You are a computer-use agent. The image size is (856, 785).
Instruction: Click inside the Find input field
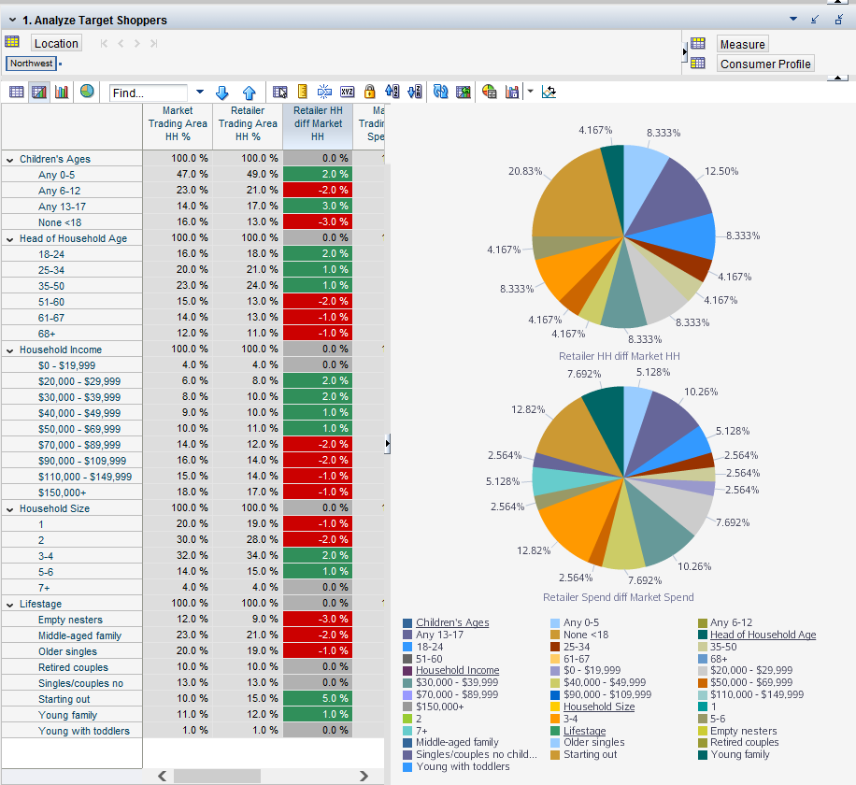[x=148, y=93]
